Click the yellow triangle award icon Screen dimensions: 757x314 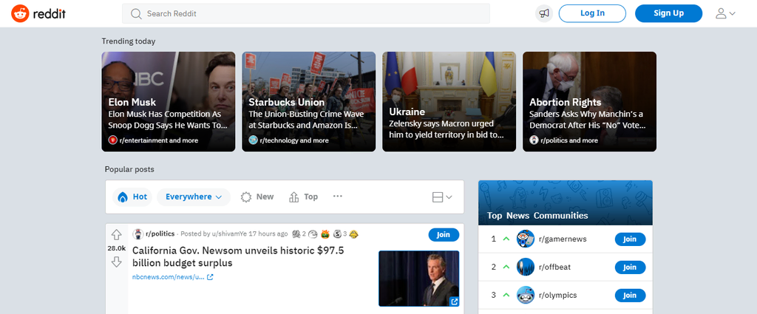[354, 234]
